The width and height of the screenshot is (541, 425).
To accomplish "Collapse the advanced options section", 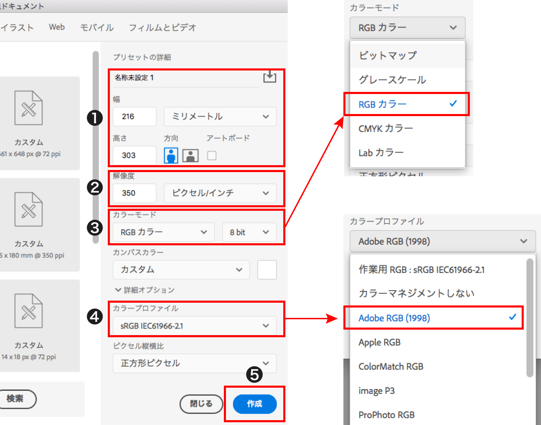I will coord(144,290).
